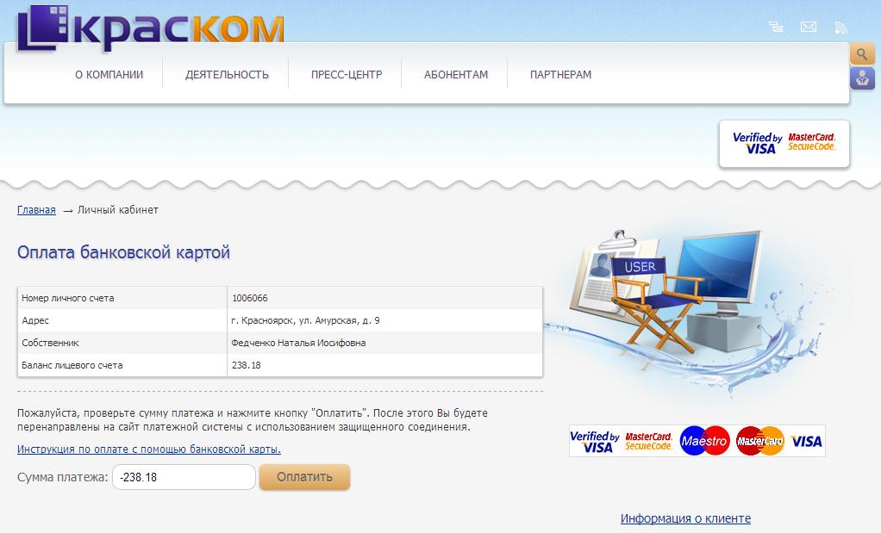
Task: Open the bank card payment instruction link
Action: (x=149, y=449)
